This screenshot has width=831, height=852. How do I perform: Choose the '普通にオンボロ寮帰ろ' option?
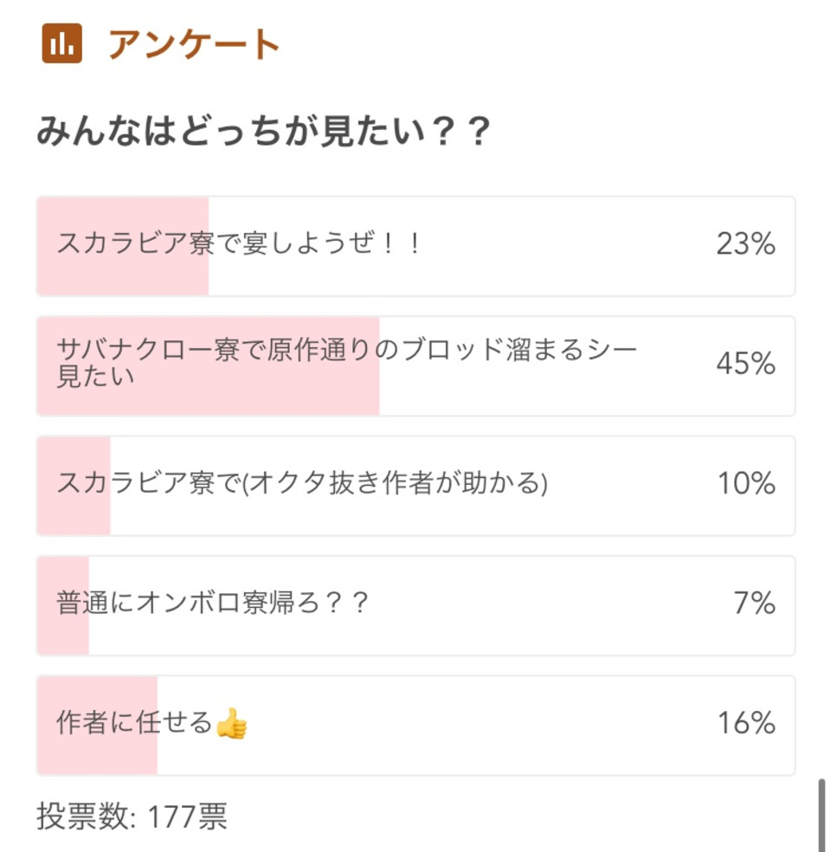[416, 606]
